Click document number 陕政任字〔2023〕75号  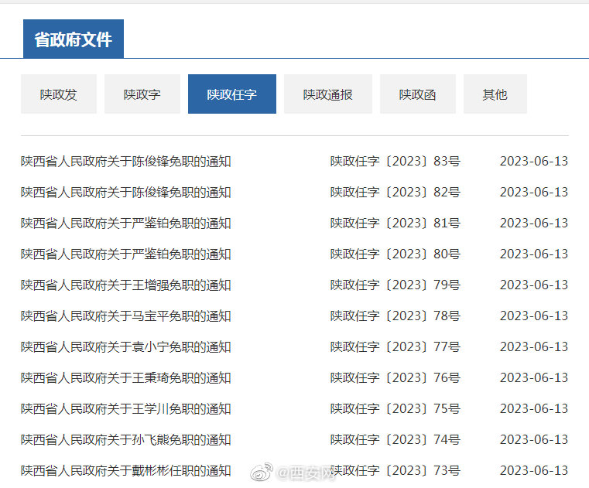pyautogui.click(x=396, y=409)
